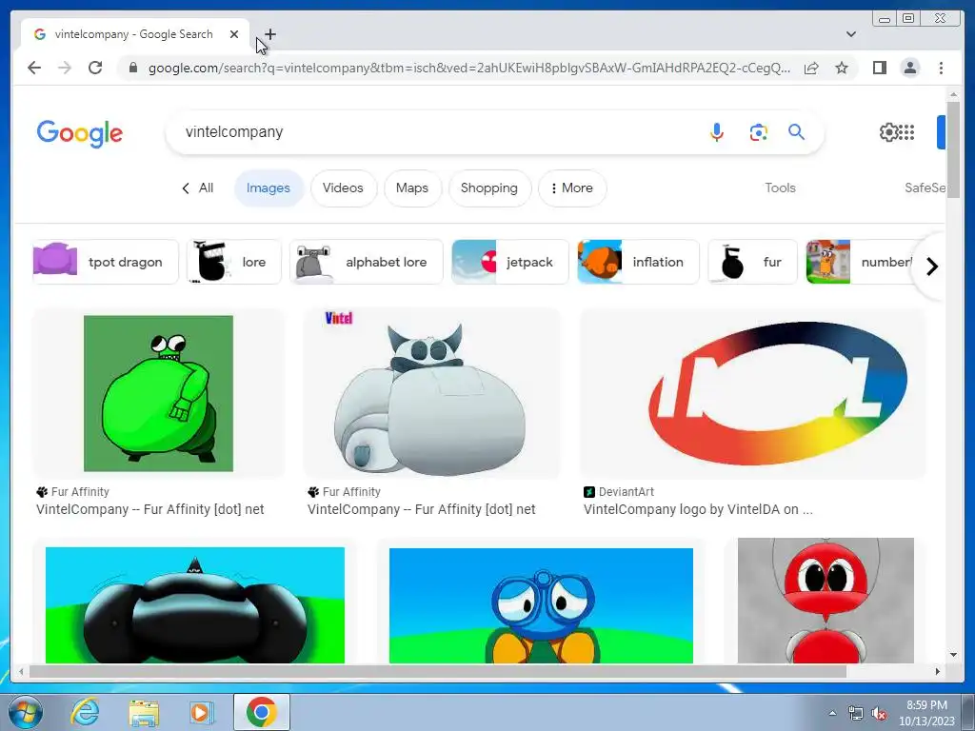This screenshot has width=975, height=731.
Task: Show more chips with the right arrow
Action: point(931,267)
